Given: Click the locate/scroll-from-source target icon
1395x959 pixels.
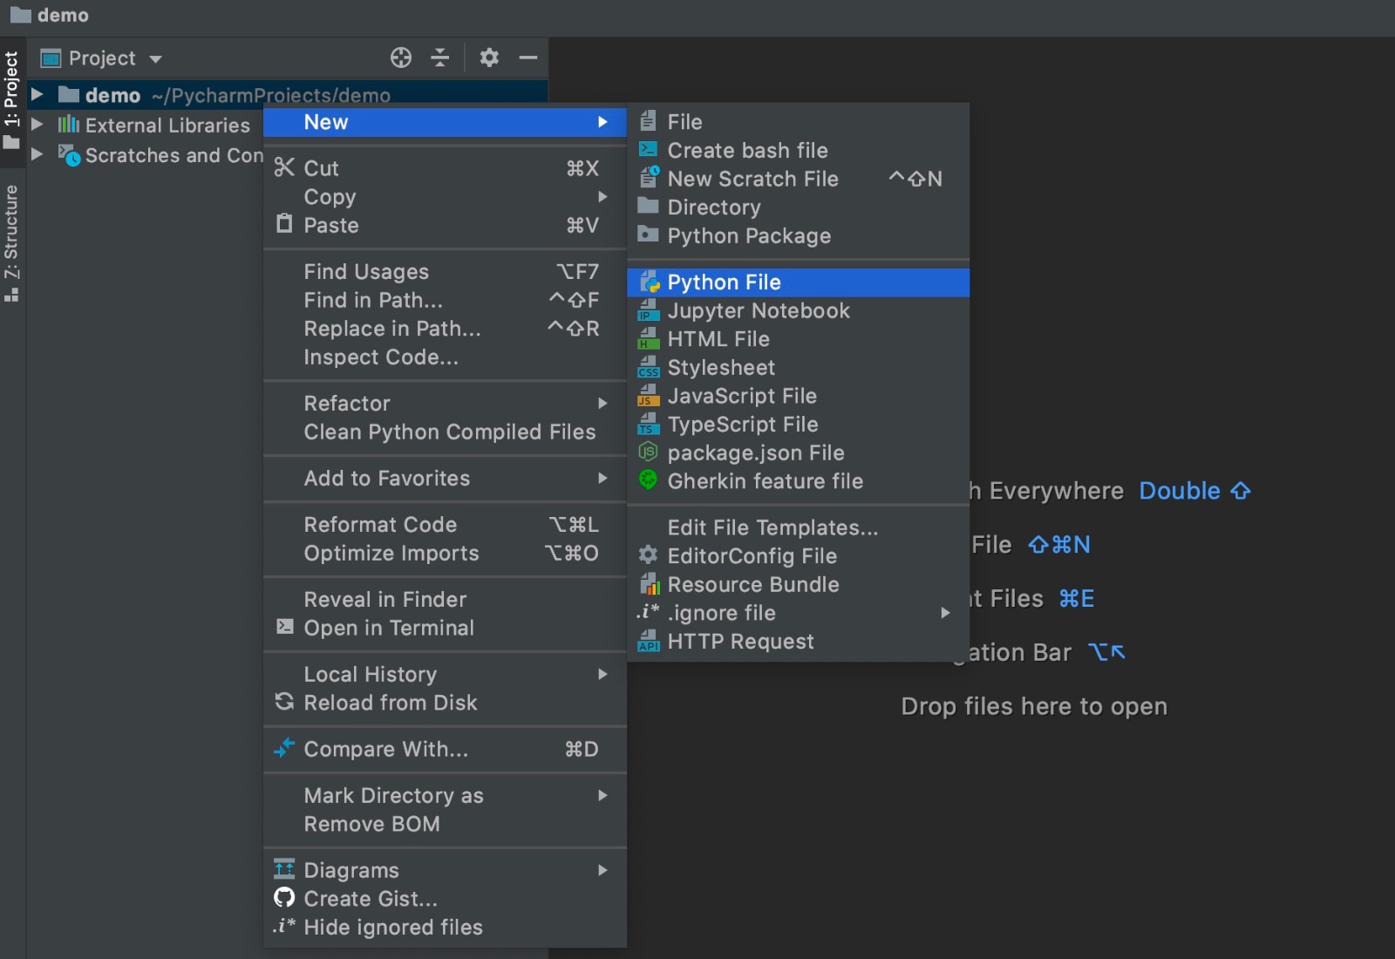Looking at the screenshot, I should [401, 58].
